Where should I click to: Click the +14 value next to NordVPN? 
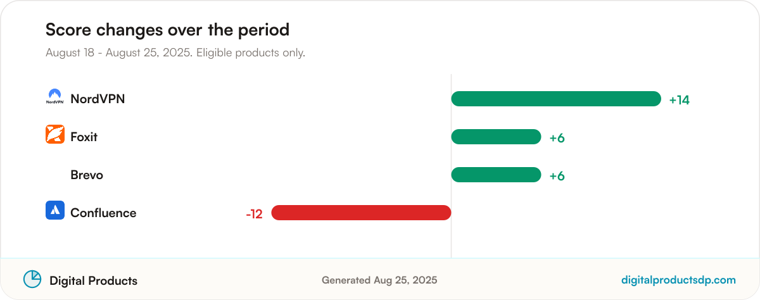tap(679, 100)
